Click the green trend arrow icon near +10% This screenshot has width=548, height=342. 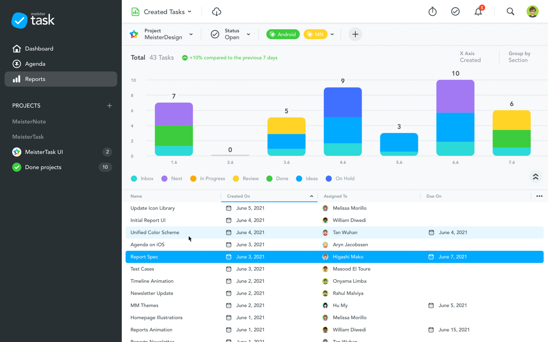[185, 58]
